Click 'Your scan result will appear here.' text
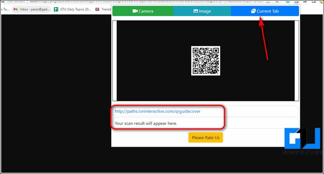The image size is (324, 174). 146,123
